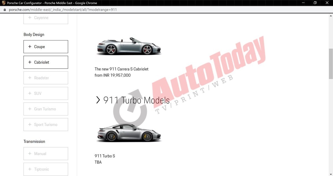The width and height of the screenshot is (333, 176).
Task: Select the 911 Turbo S car image
Action: click(129, 133)
